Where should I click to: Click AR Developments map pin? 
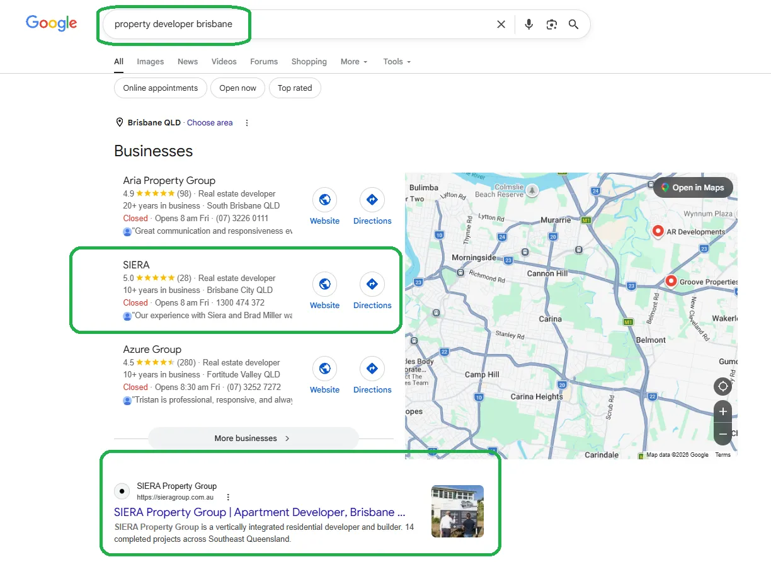658,231
